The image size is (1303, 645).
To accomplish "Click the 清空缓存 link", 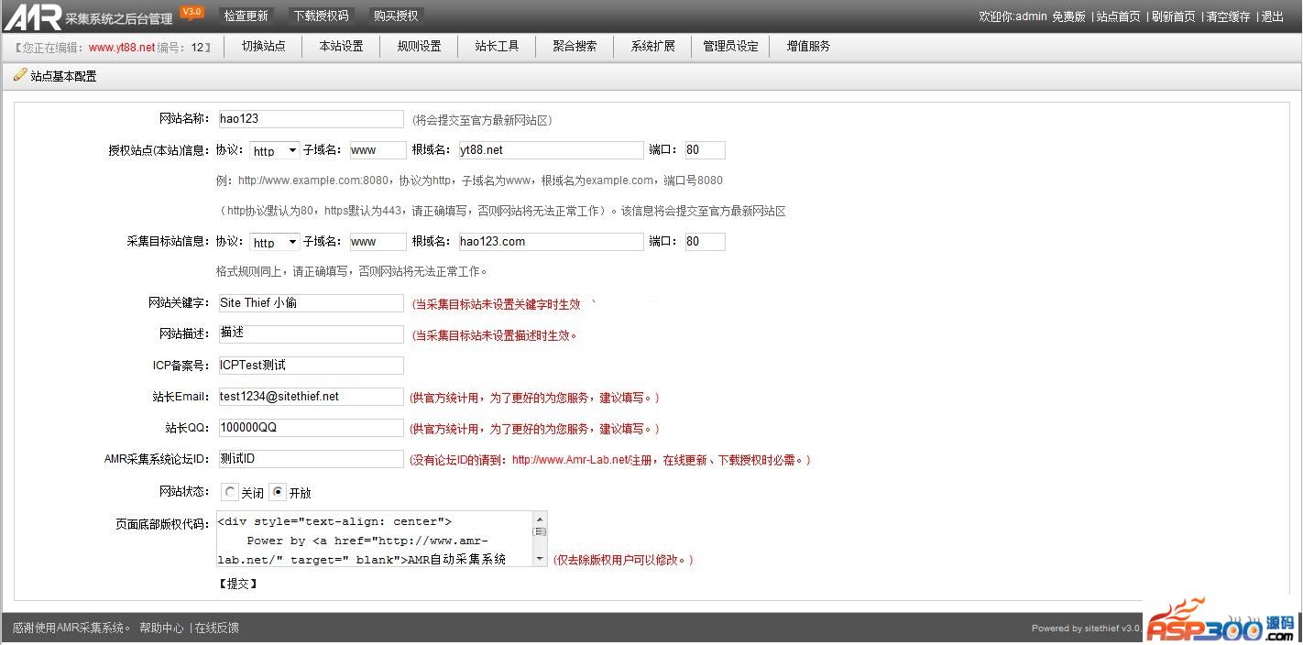I will 1228,16.
